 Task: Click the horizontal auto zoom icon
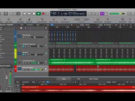(124, 25)
